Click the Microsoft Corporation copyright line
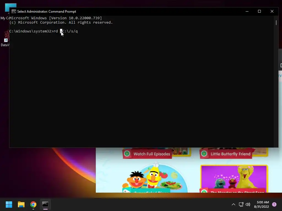Image resolution: width=282 pixels, height=211 pixels. click(61, 23)
